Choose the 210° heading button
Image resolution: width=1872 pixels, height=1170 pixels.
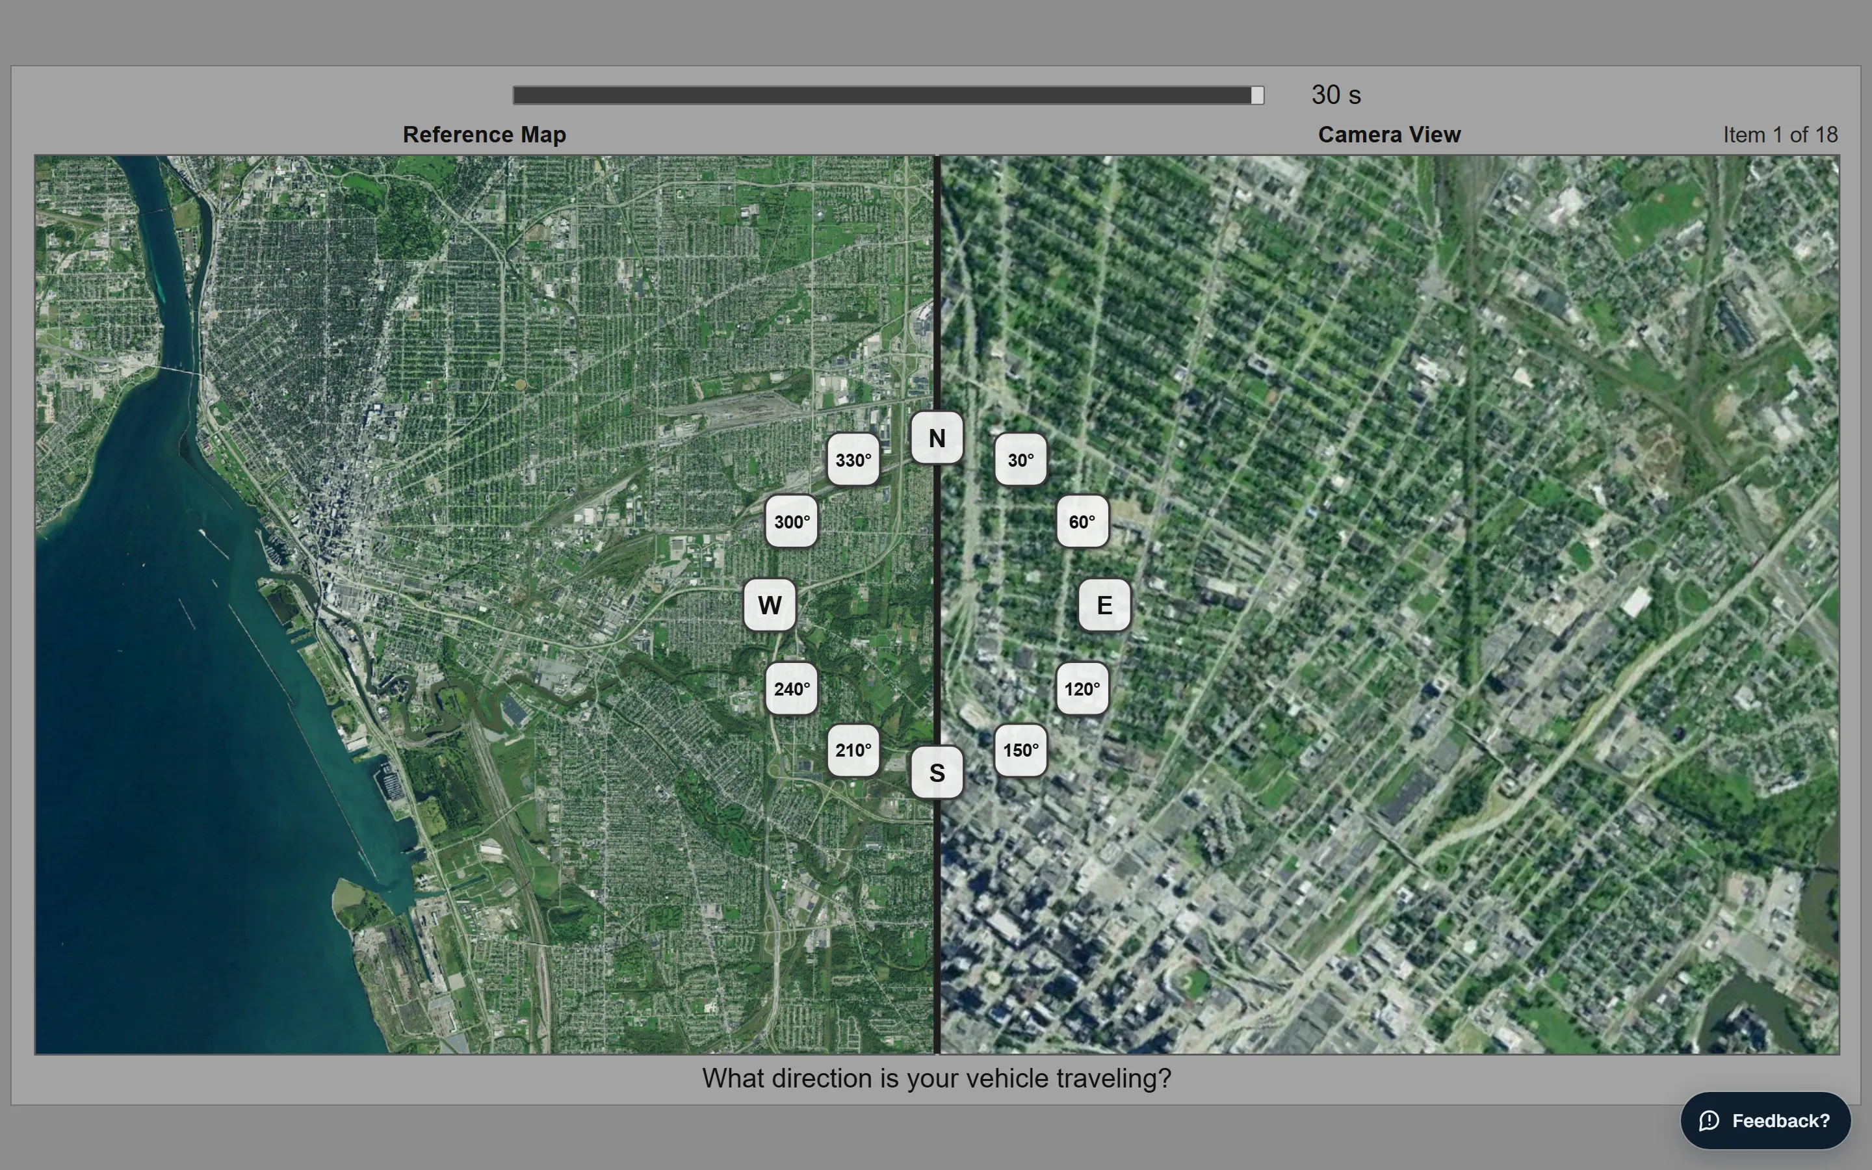click(x=853, y=750)
